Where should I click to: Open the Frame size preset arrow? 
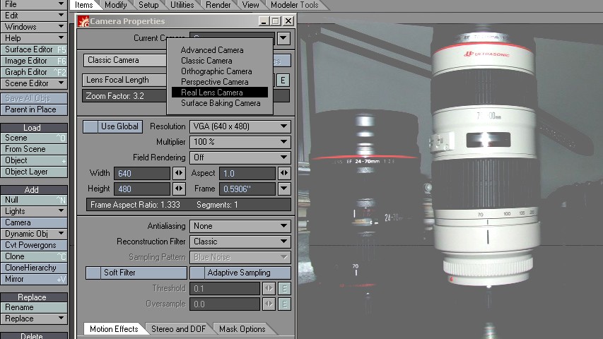[284, 189]
